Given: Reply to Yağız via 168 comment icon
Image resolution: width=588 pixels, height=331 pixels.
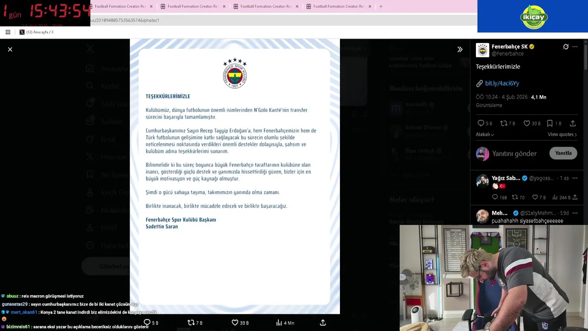Looking at the screenshot, I should tap(499, 197).
